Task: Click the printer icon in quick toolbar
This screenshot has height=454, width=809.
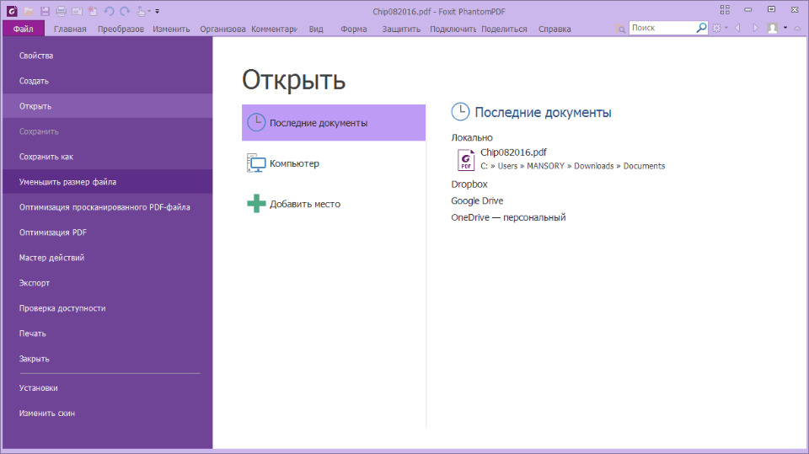Action: 61,11
